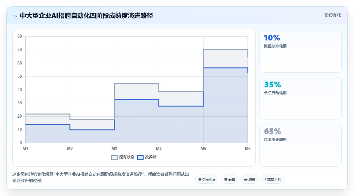Click the 60 y-axis value
Screen dimensions: 354x196
click(x=20, y=63)
